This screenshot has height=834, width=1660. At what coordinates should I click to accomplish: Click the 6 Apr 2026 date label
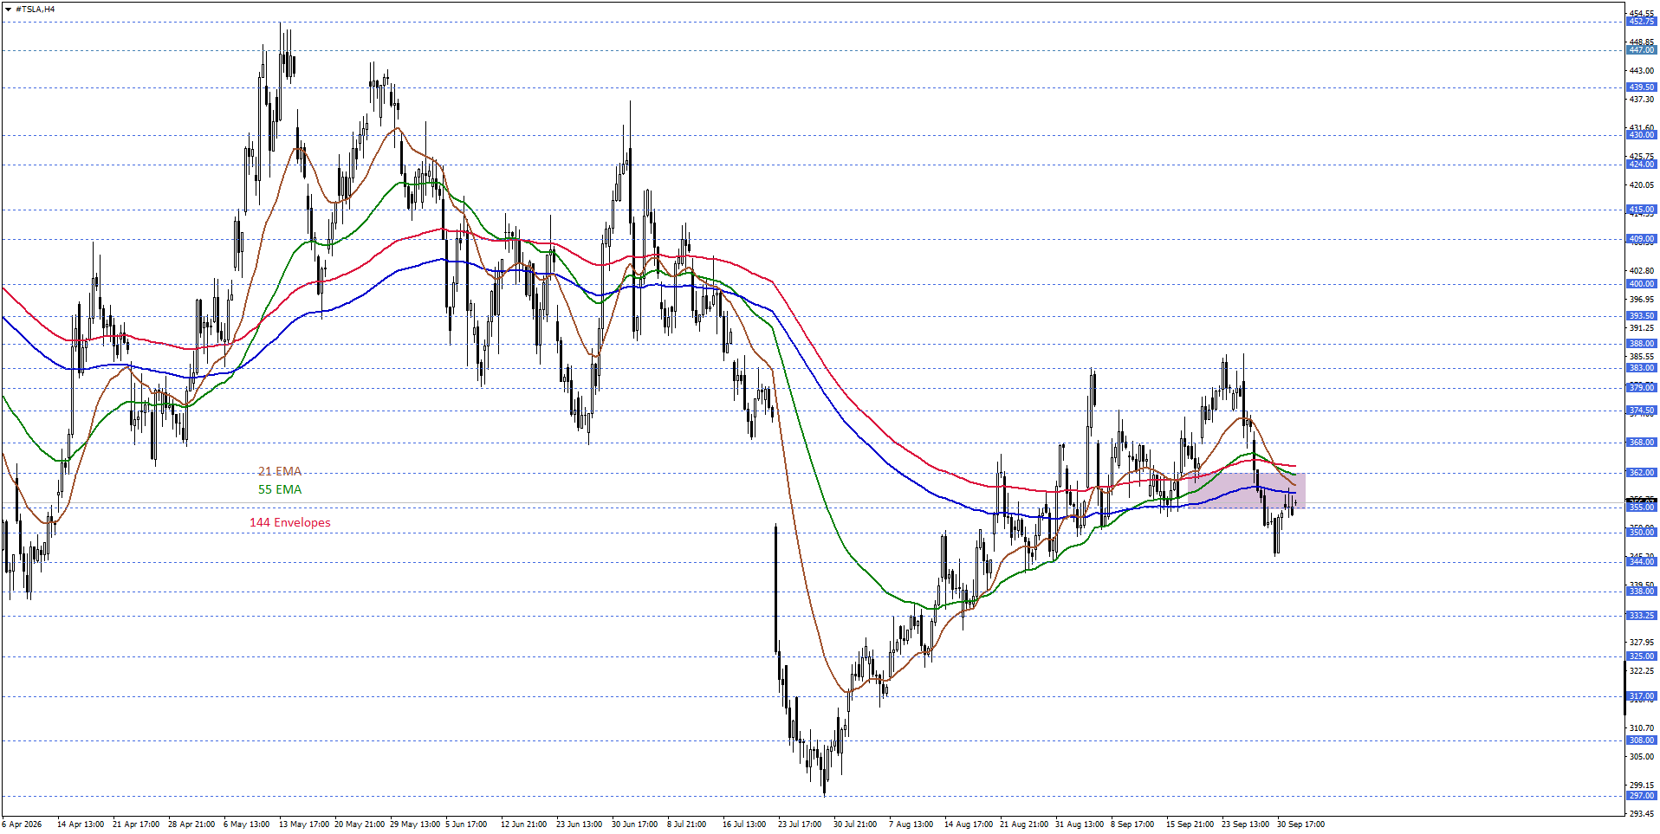23,824
